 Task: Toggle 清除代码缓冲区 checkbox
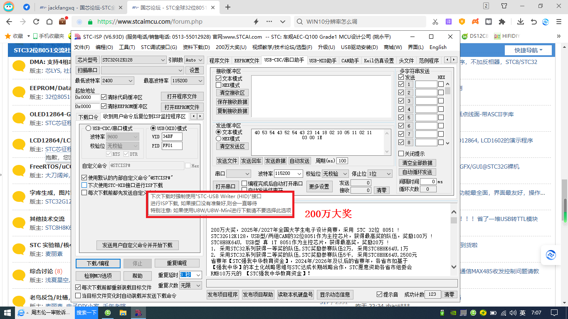(104, 97)
